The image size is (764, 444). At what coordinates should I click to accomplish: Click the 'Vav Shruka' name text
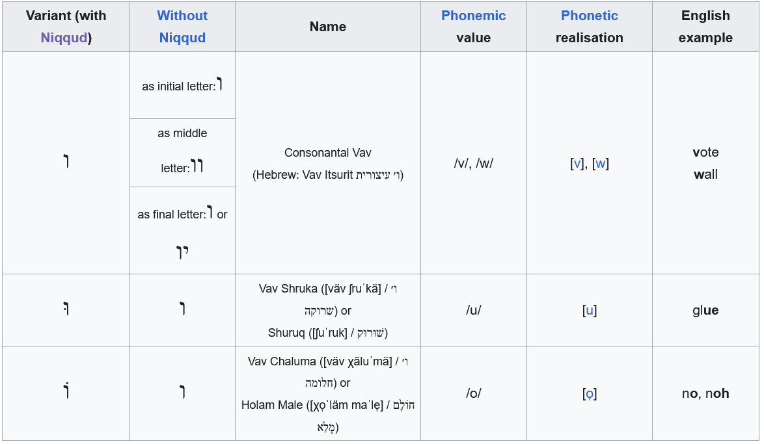pos(287,289)
